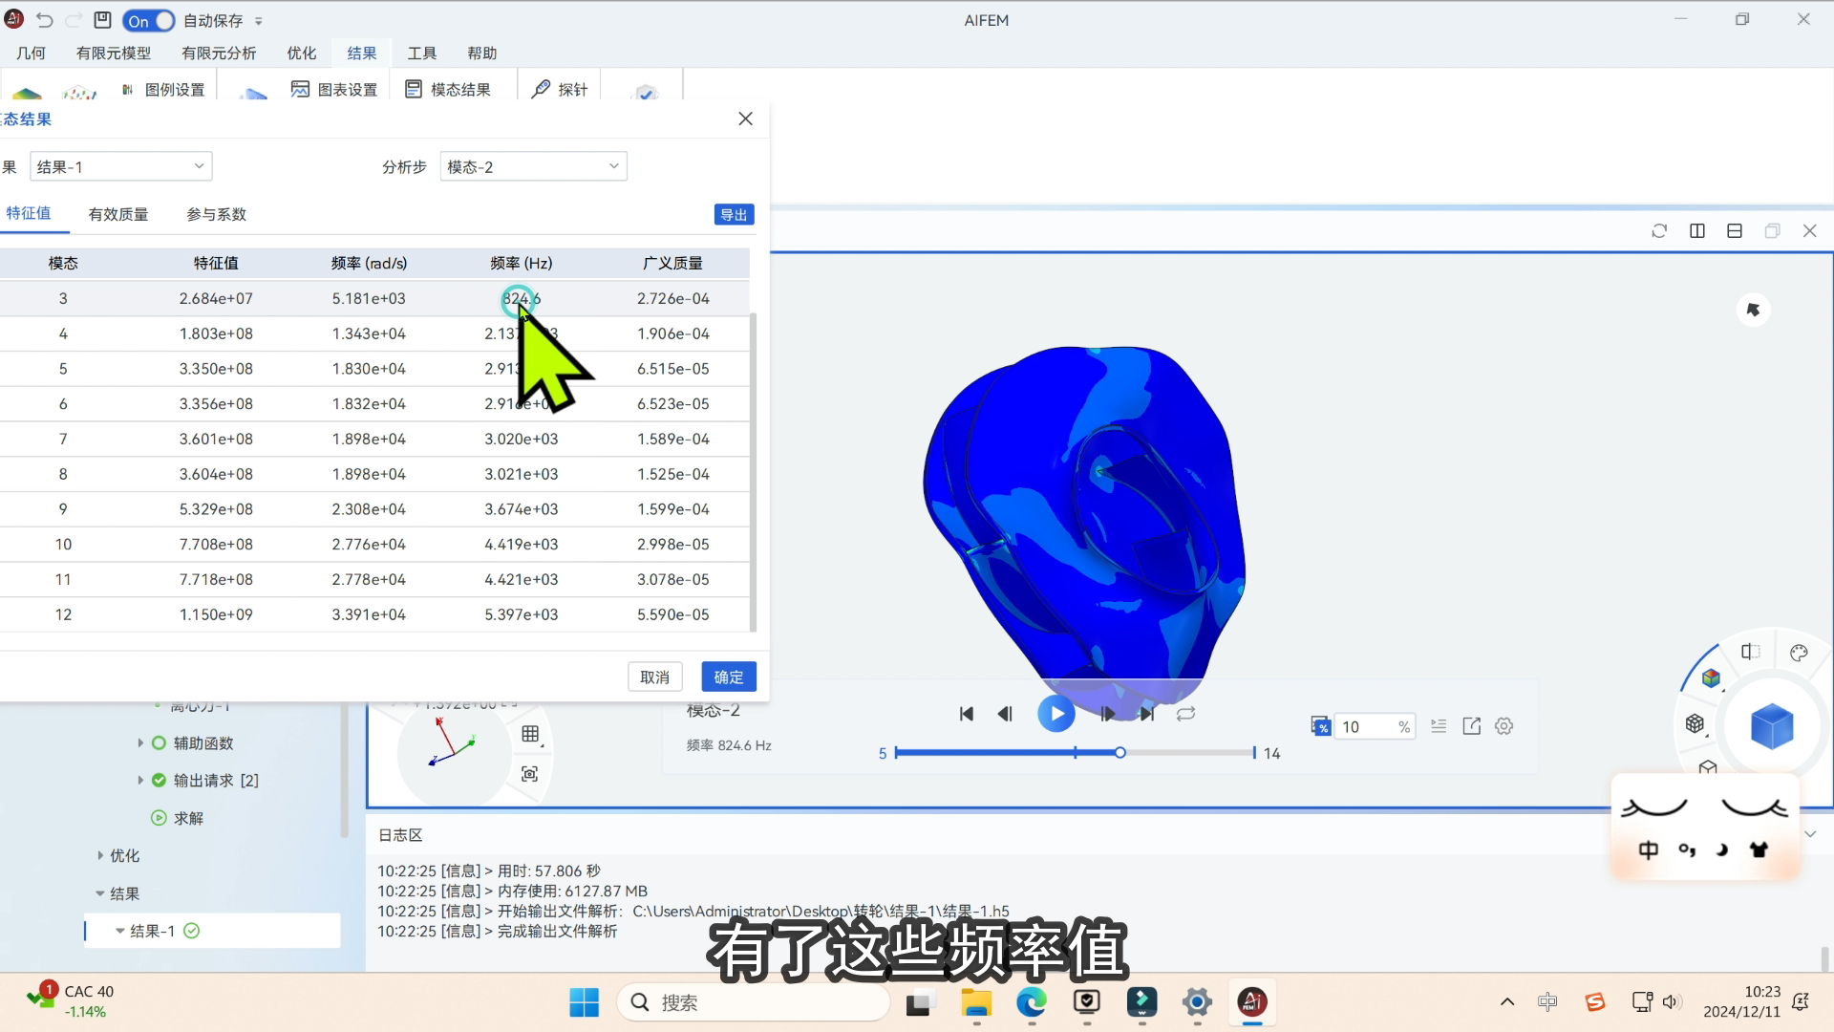Open the 结果-1 result dropdown
The width and height of the screenshot is (1834, 1032).
[x=120, y=166]
